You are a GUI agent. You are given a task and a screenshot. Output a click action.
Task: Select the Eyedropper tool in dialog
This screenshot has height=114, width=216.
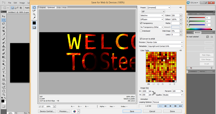tap(34, 18)
